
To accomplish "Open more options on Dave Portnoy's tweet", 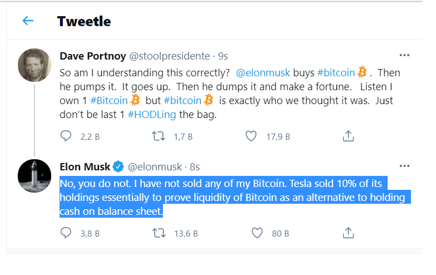I will 404,56.
